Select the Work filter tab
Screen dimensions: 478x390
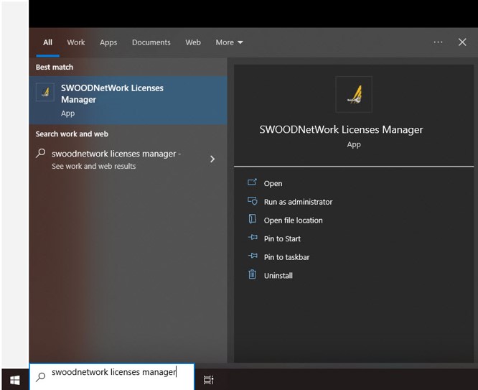76,42
